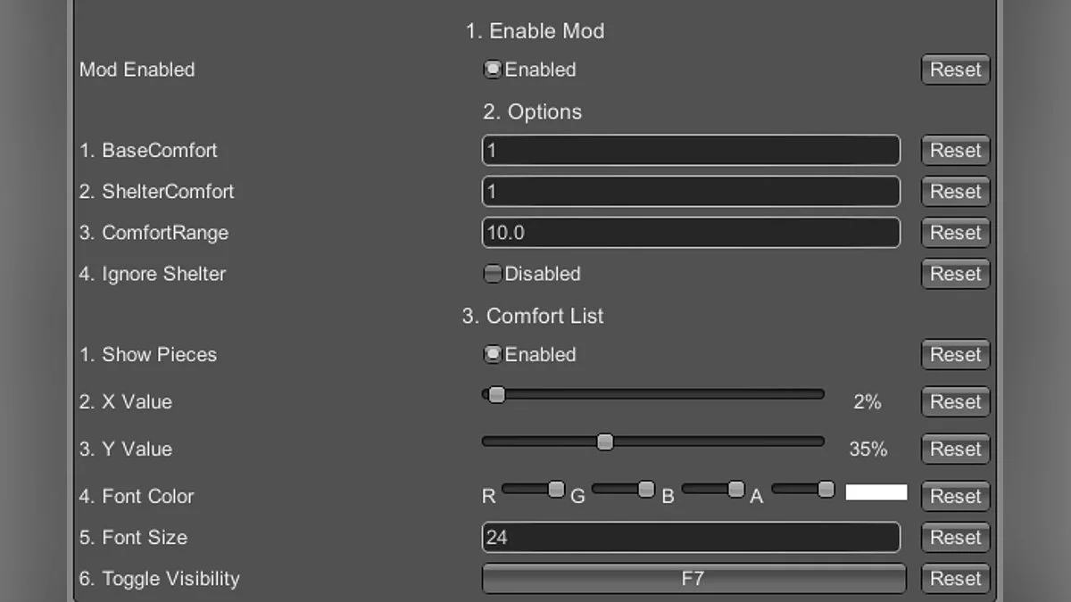Enable the Ignore Shelter checkbox
Viewport: 1071px width, 602px height.
click(x=493, y=274)
